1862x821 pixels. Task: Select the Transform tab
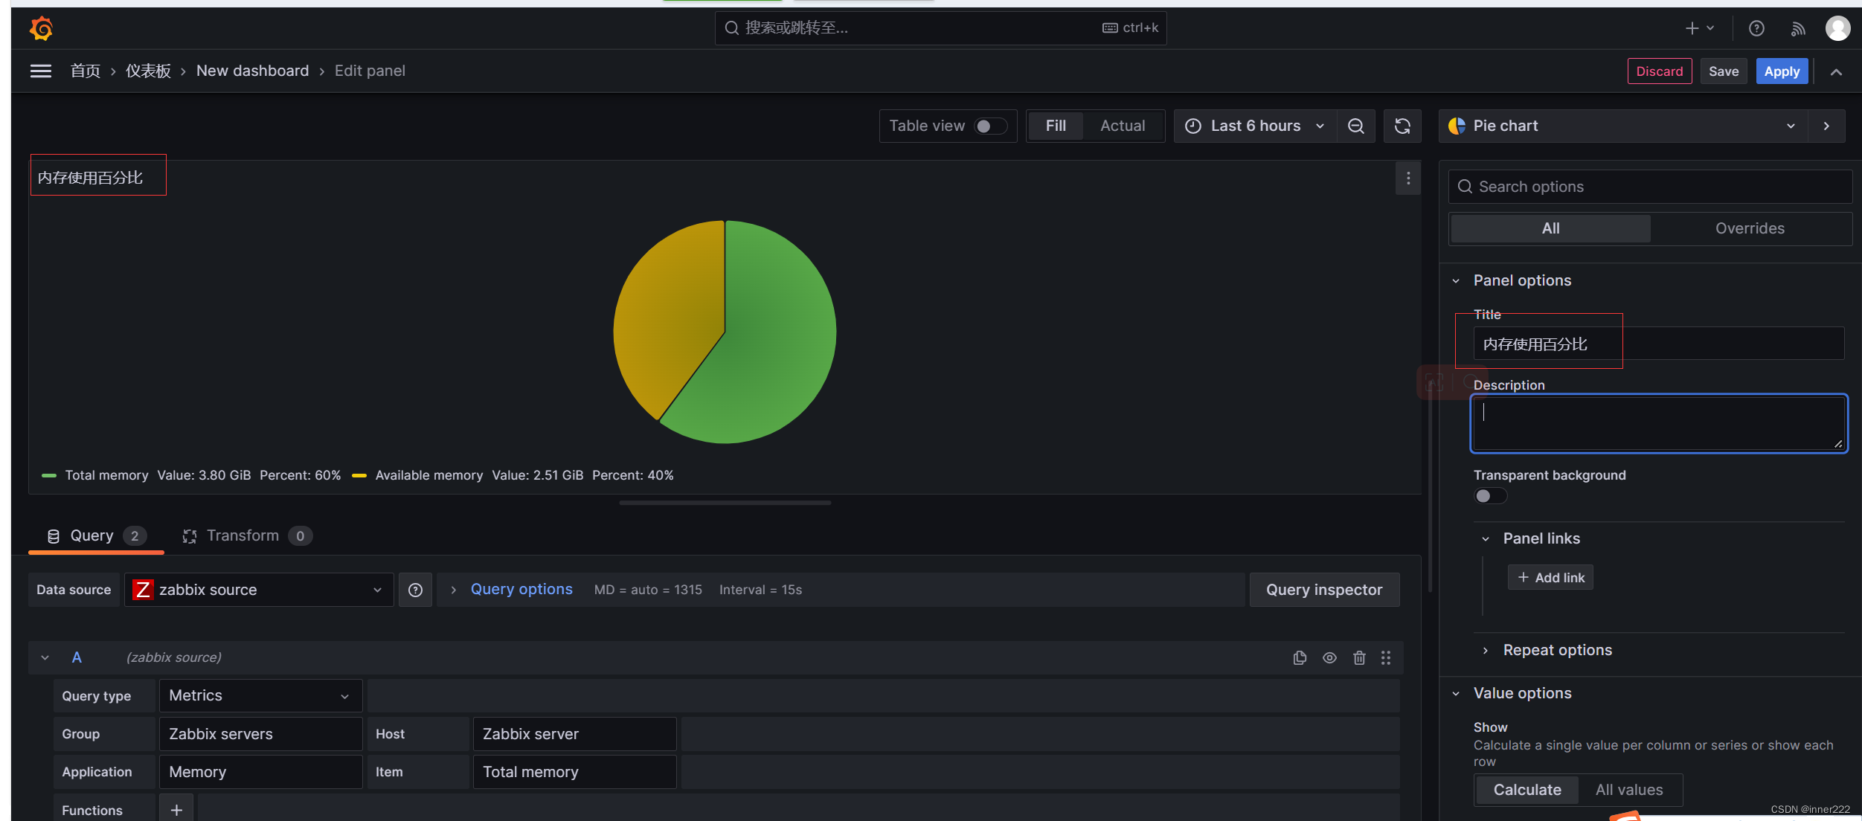[243, 534]
